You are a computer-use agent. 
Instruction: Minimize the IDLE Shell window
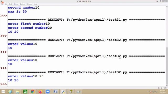[x=157, y=1]
